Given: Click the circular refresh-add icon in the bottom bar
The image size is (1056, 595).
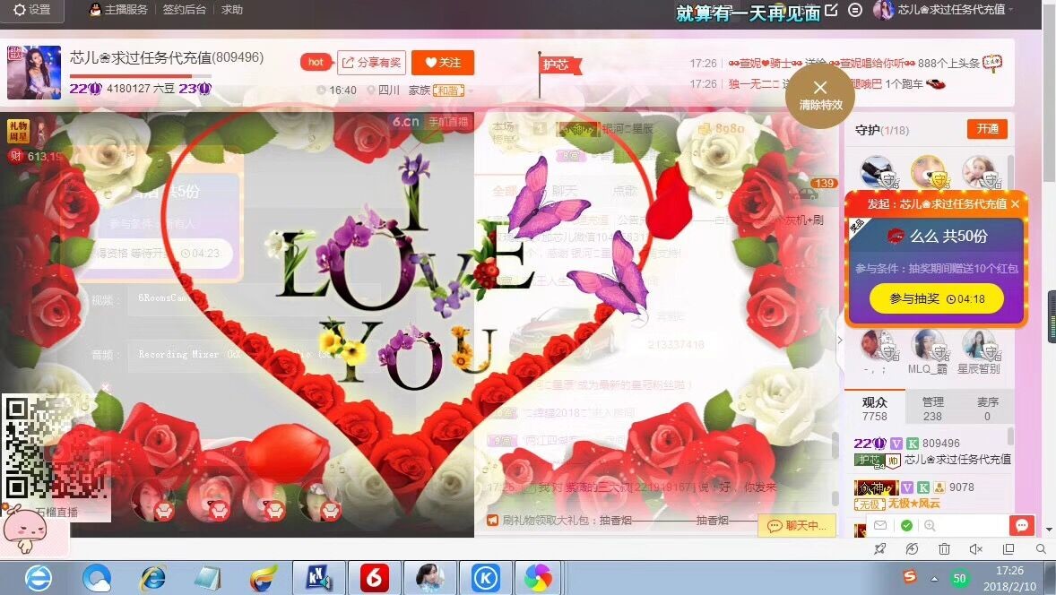Looking at the screenshot, I should coord(912,549).
